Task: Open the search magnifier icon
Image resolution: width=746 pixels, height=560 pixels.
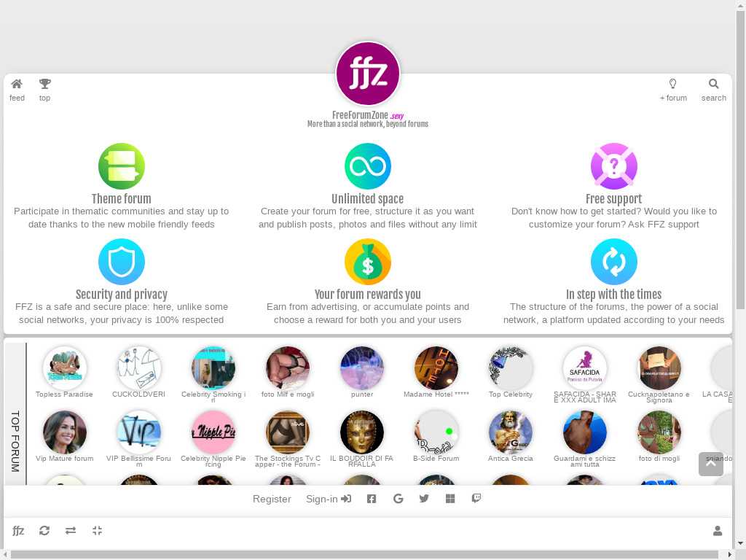Action: pos(713,85)
